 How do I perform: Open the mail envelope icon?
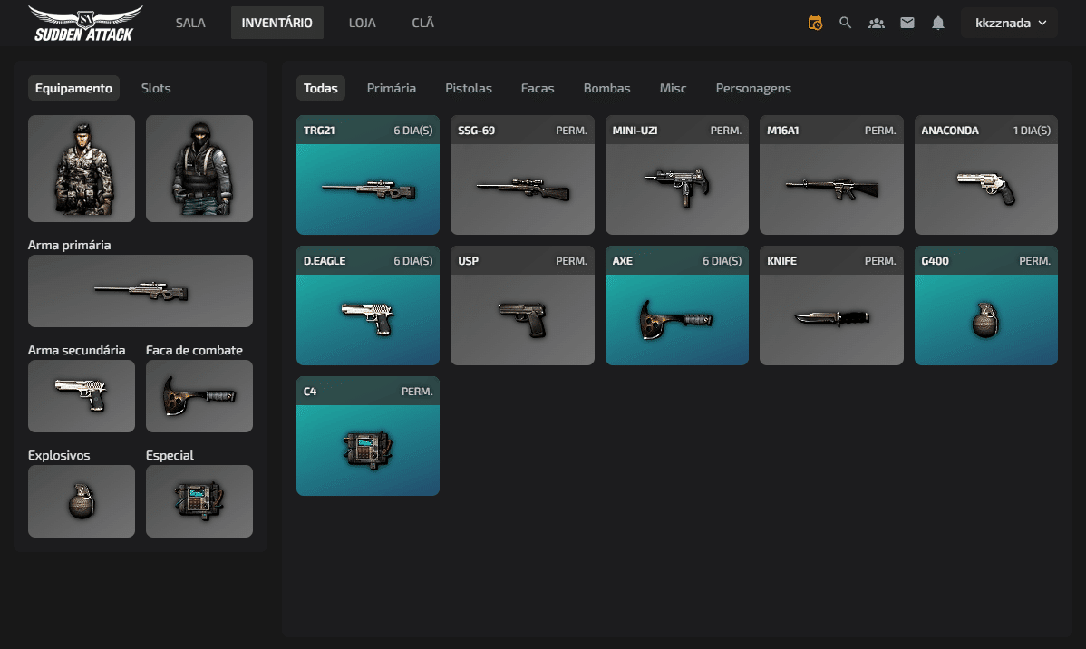(x=907, y=23)
